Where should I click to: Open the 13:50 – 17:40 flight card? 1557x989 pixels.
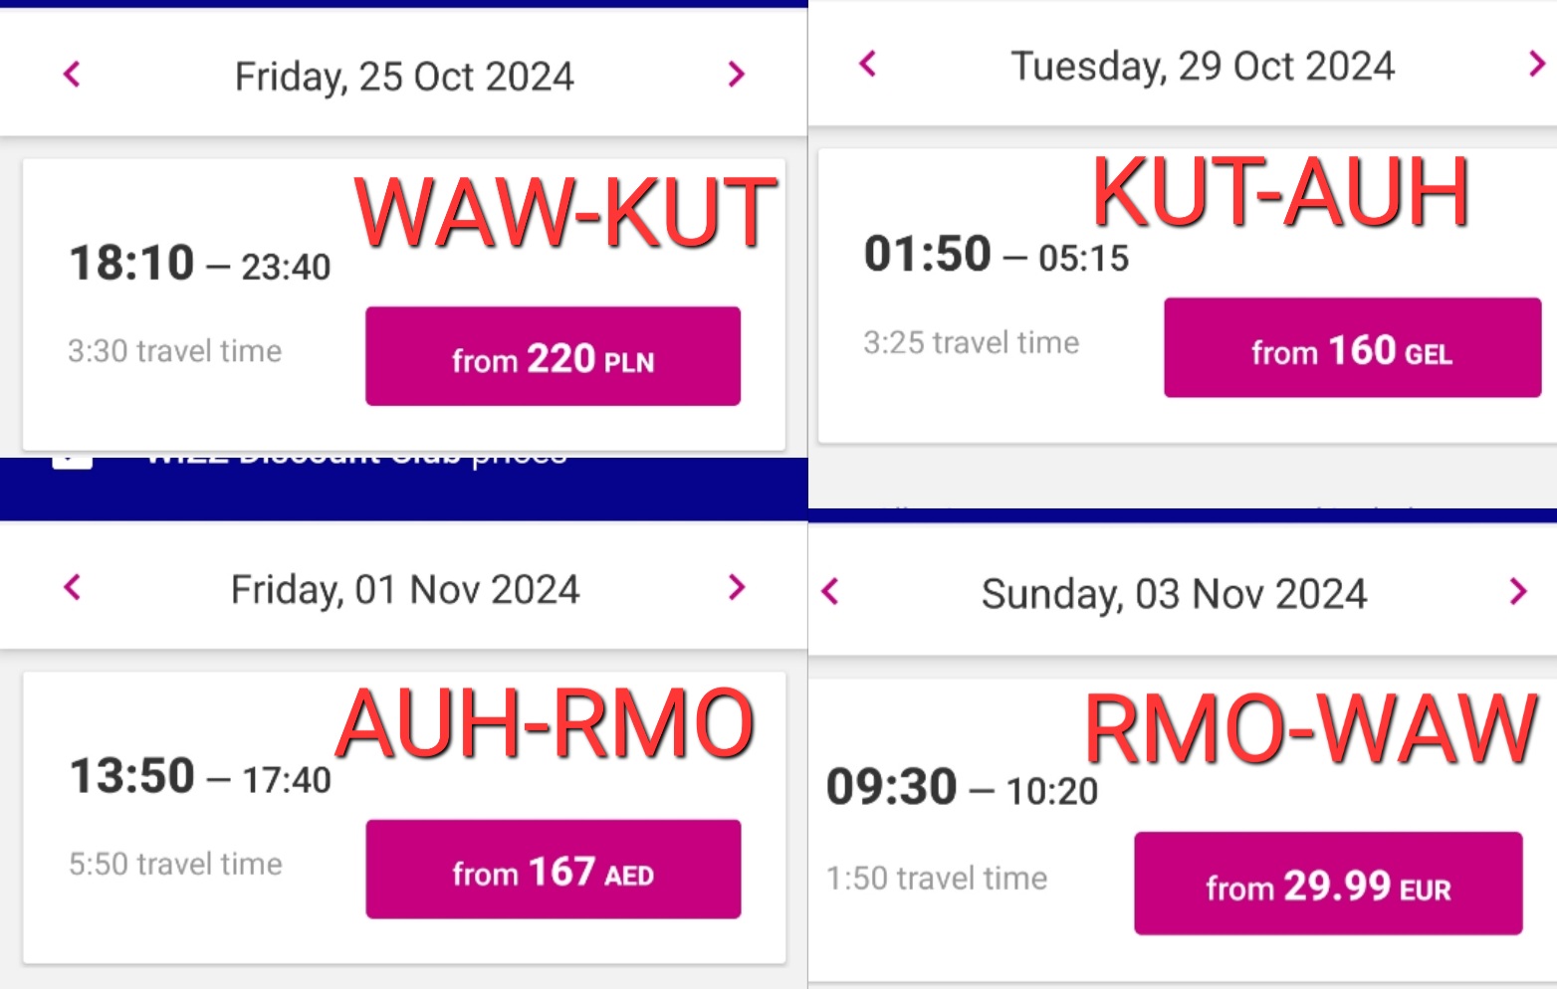coord(403,818)
